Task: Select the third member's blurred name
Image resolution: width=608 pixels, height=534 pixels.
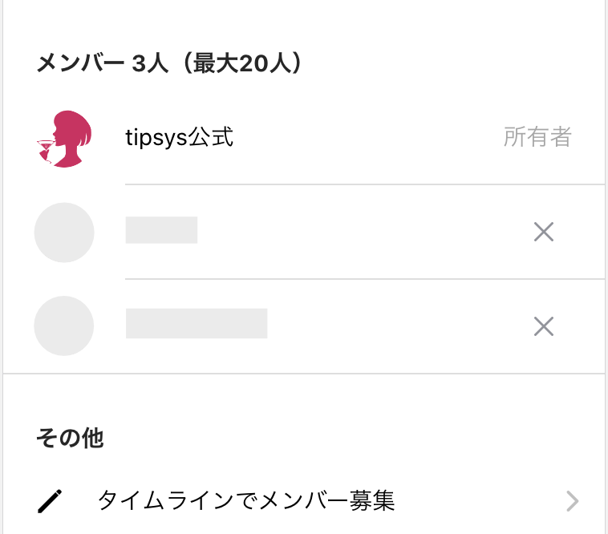Action: (x=197, y=323)
